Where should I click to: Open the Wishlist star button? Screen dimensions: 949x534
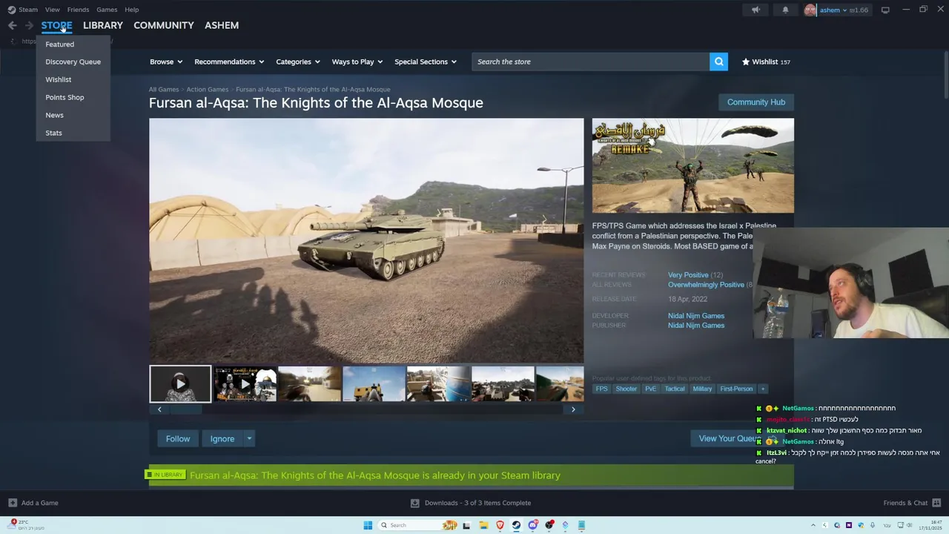[766, 62]
